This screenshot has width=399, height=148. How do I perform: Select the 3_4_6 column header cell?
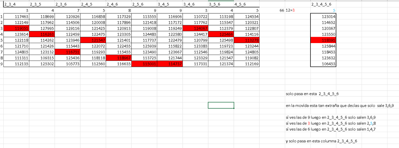195,4
